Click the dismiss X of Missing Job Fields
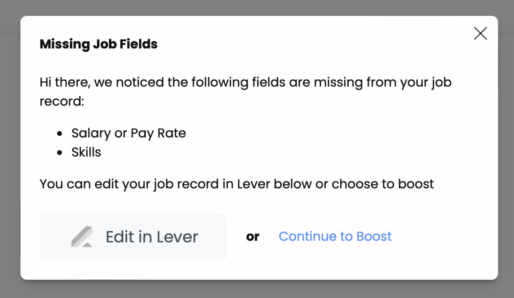 tap(480, 33)
